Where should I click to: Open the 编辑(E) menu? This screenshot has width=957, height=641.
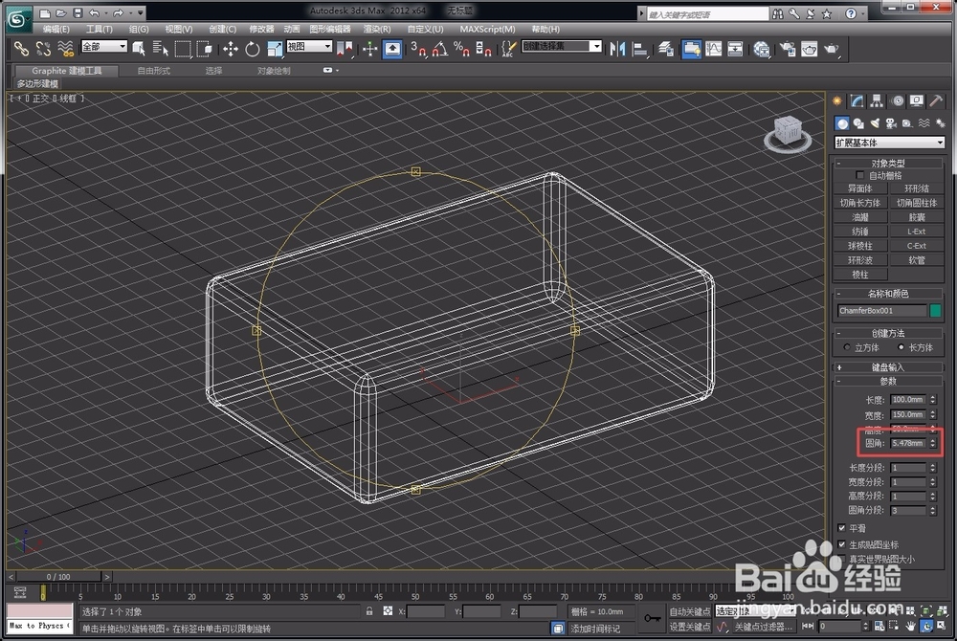click(x=56, y=29)
